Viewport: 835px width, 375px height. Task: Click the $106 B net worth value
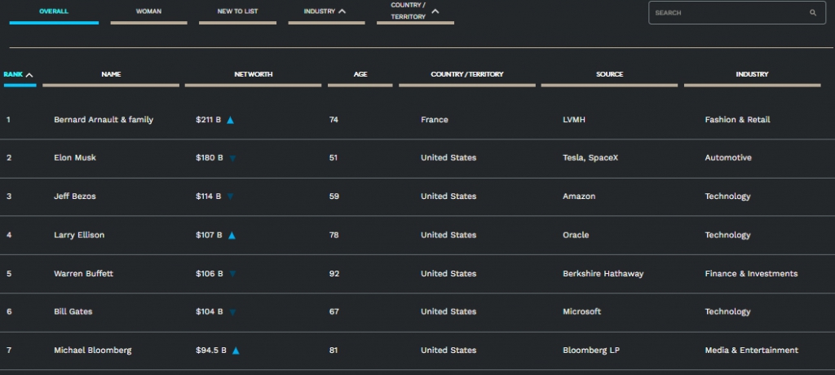point(210,273)
